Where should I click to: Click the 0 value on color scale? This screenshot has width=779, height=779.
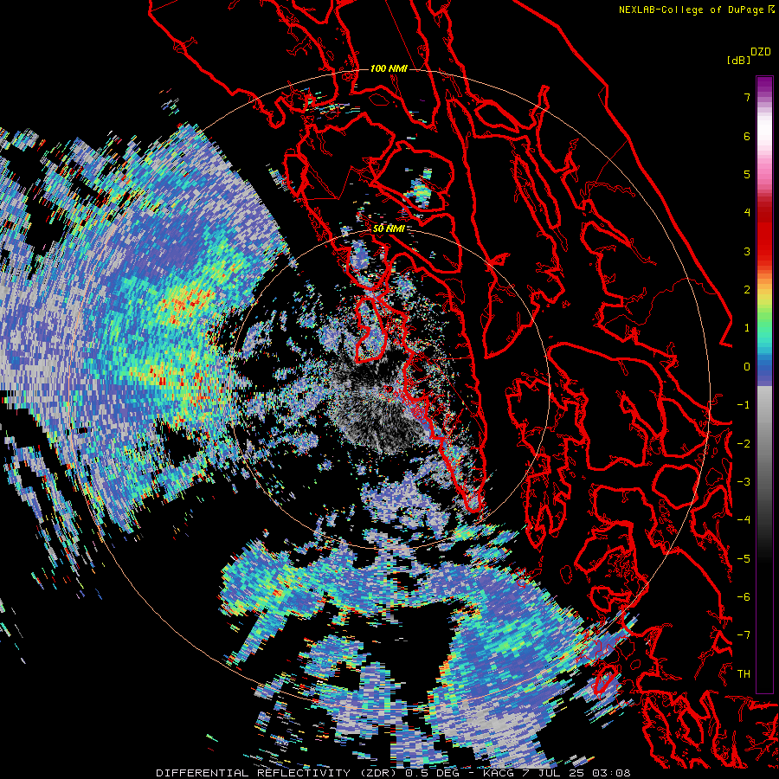tap(747, 367)
